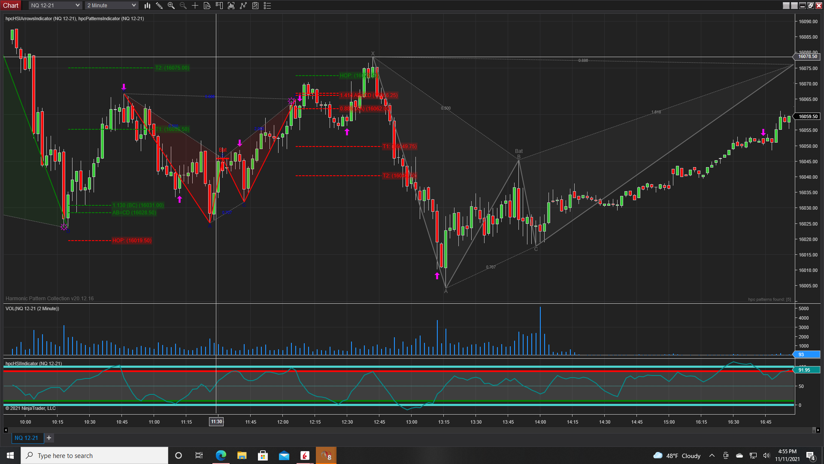Click the zoom in magnifier icon
This screenshot has width=824, height=464.
[171, 6]
